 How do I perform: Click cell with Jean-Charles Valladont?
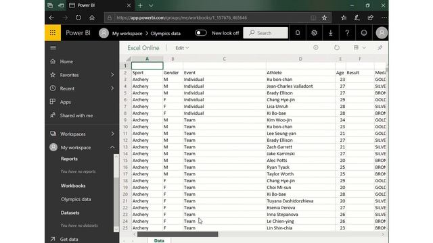(300, 86)
